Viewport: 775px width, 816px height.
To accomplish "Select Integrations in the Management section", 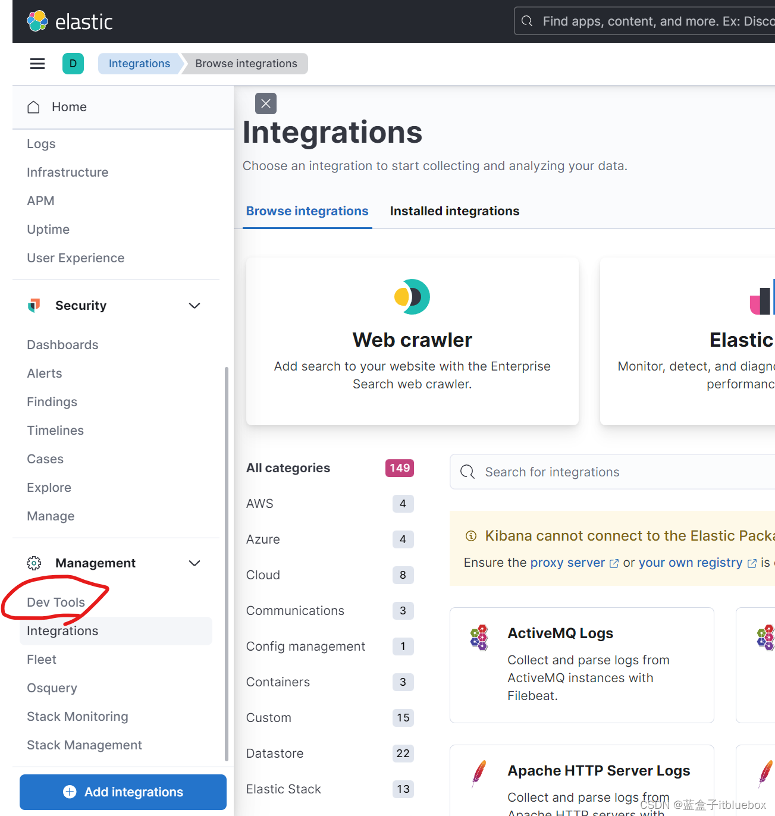I will point(116,631).
